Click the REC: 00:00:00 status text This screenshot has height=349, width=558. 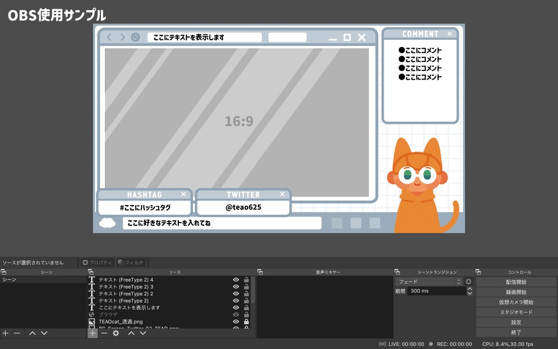[454, 345]
